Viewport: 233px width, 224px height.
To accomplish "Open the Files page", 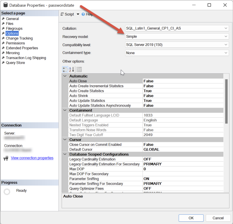I will [10, 24].
